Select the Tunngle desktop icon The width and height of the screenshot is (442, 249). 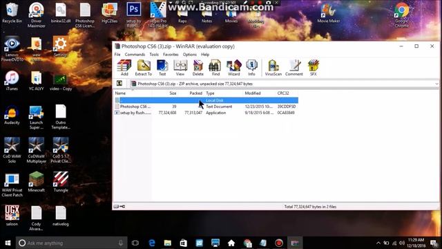click(x=61, y=182)
